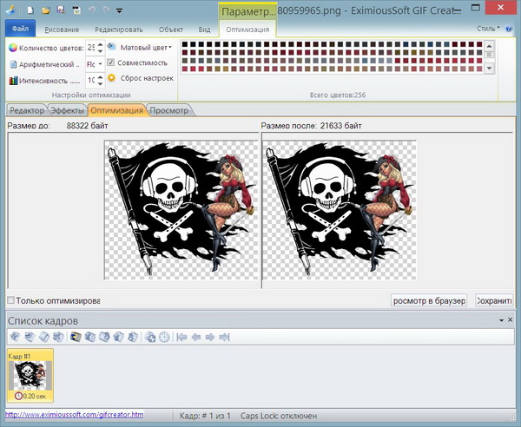The image size is (521, 427).
Task: Click the Сохранить button
Action: [x=494, y=300]
